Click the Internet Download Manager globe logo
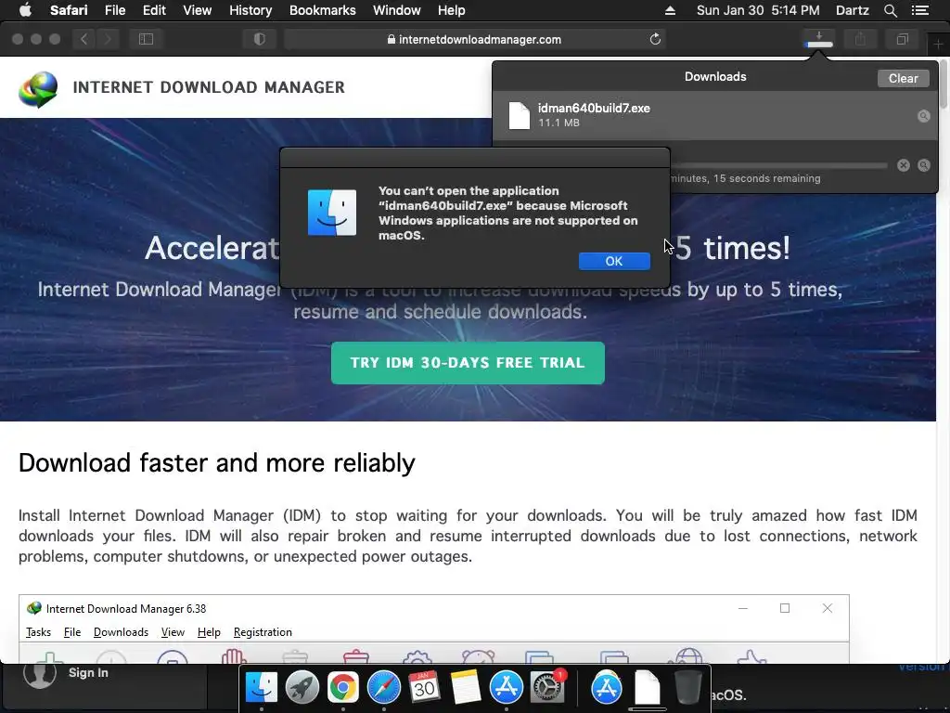The width and height of the screenshot is (950, 713). coord(38,89)
